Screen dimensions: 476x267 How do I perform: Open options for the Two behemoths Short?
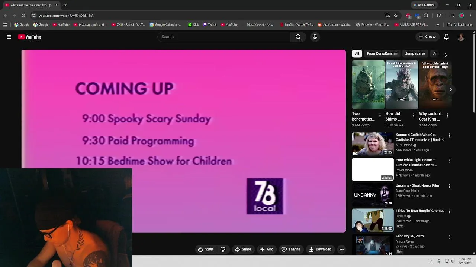coord(380,116)
